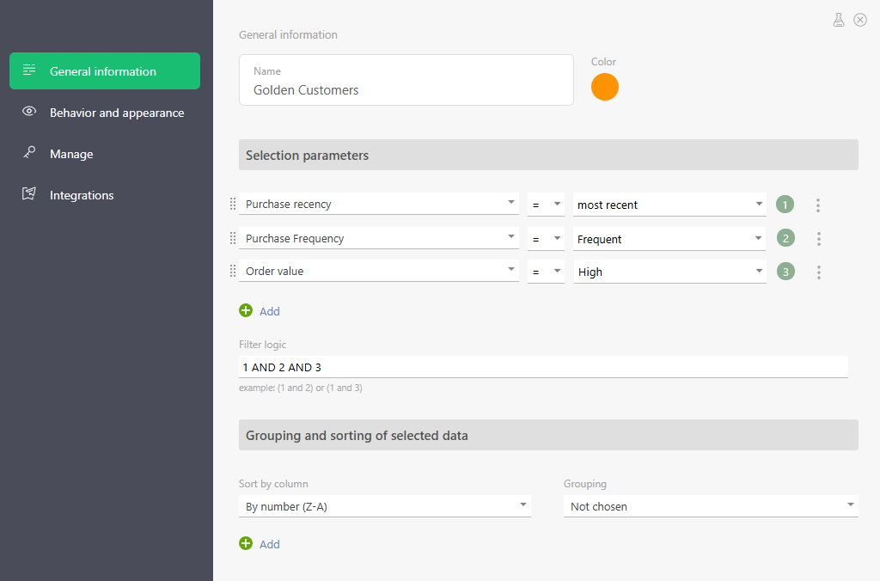This screenshot has width=880, height=581.
Task: Close the settings panel with X icon
Action: (859, 21)
